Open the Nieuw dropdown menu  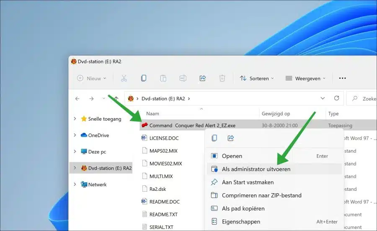(x=92, y=78)
